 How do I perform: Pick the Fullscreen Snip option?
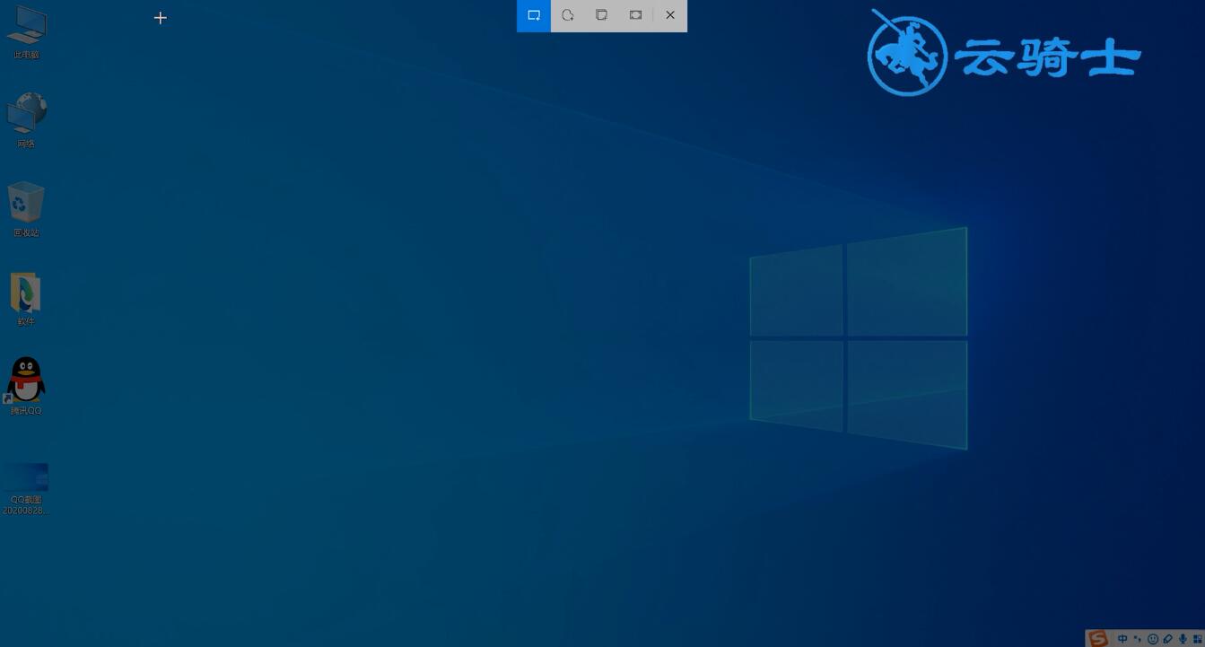(636, 15)
